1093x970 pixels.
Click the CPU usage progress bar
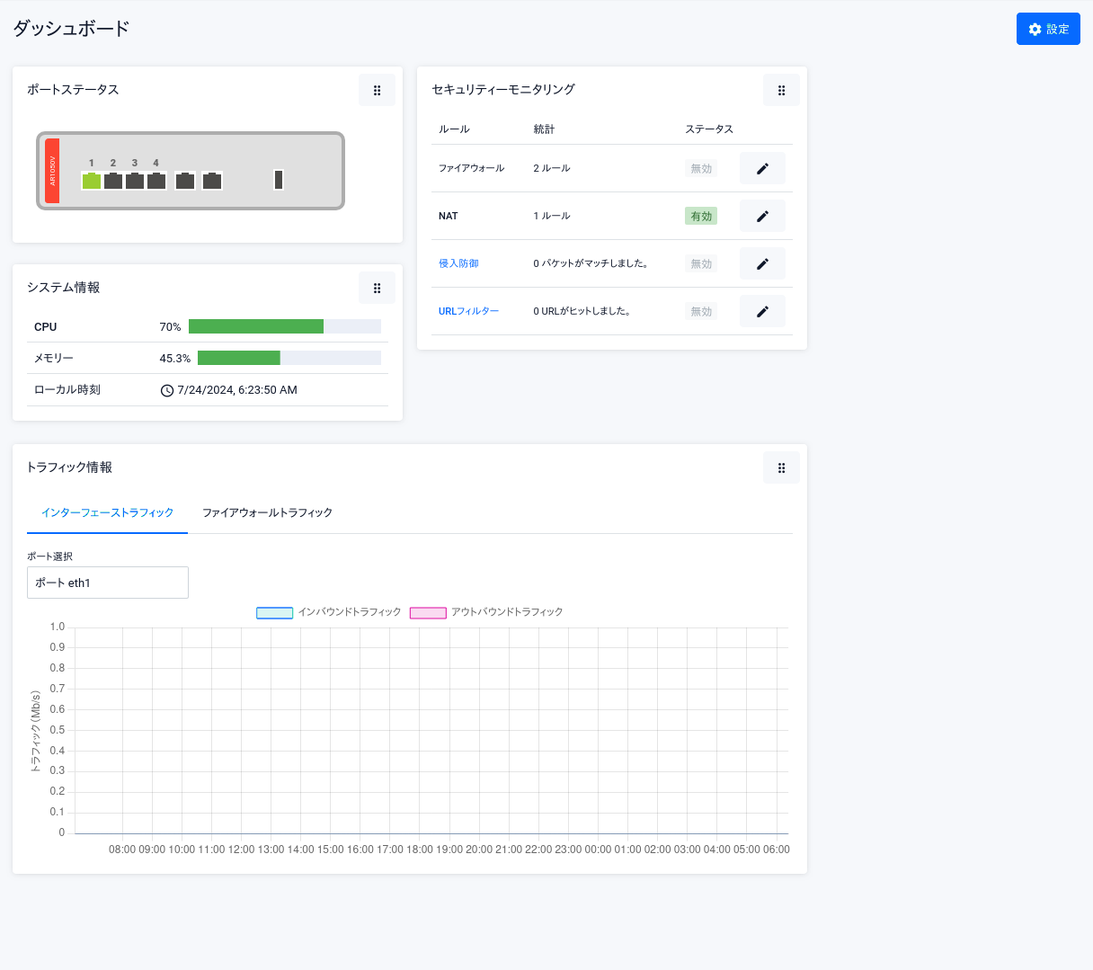tap(284, 326)
